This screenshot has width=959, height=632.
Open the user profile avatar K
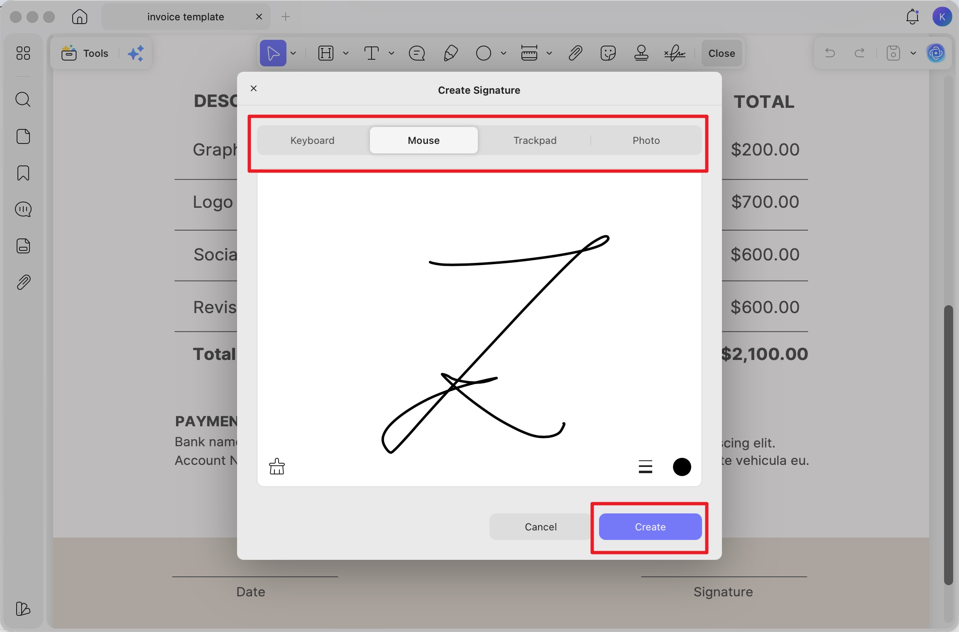click(942, 17)
